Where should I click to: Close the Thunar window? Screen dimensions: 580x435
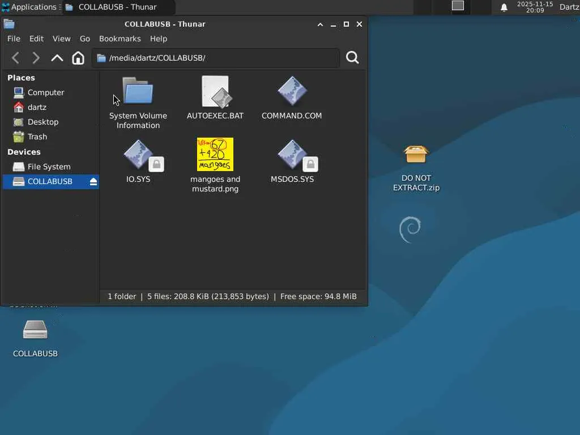[x=359, y=24]
